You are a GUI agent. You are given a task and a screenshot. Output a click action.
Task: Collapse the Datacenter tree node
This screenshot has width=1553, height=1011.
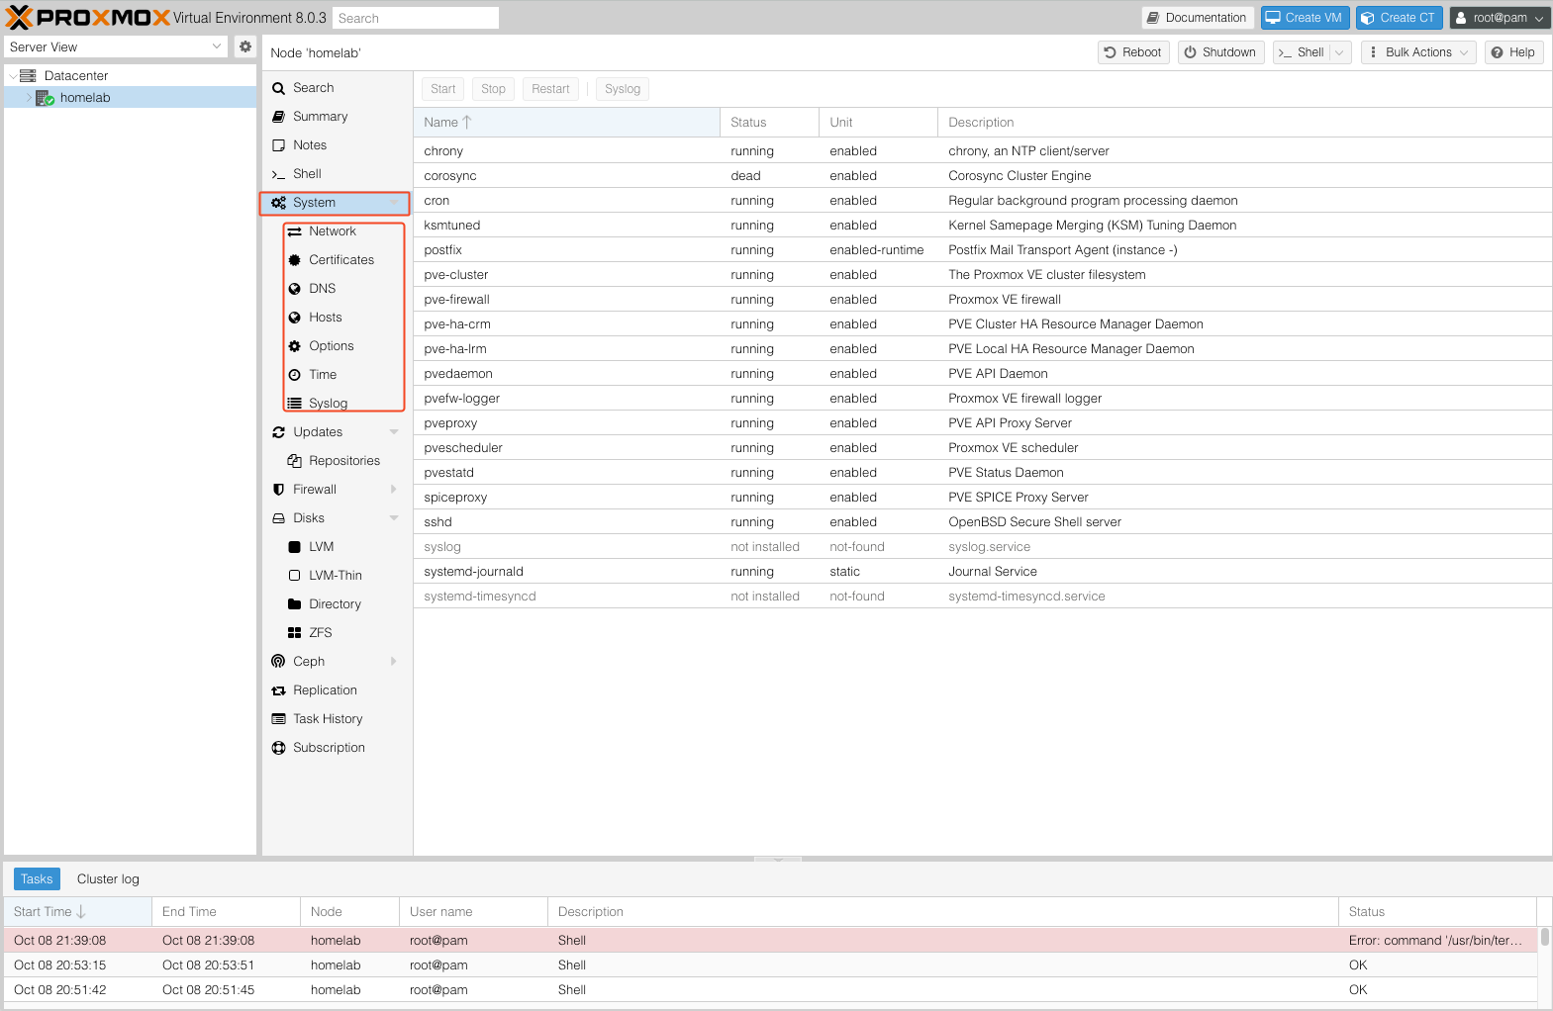pyautogui.click(x=13, y=76)
